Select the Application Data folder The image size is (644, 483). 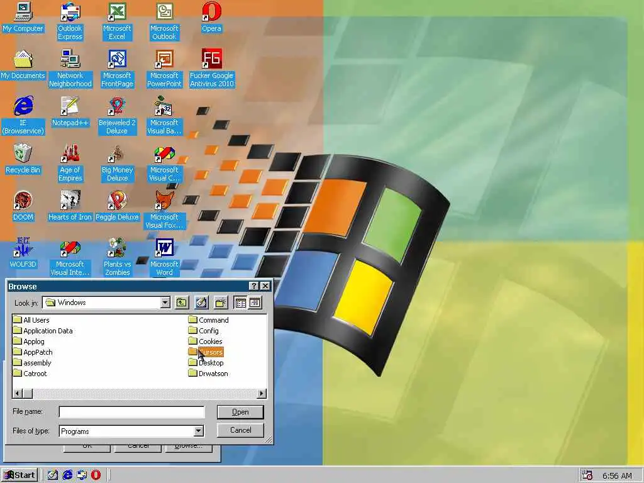pos(43,331)
